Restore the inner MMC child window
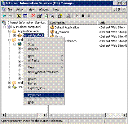128x124 pixels. pos(119,10)
